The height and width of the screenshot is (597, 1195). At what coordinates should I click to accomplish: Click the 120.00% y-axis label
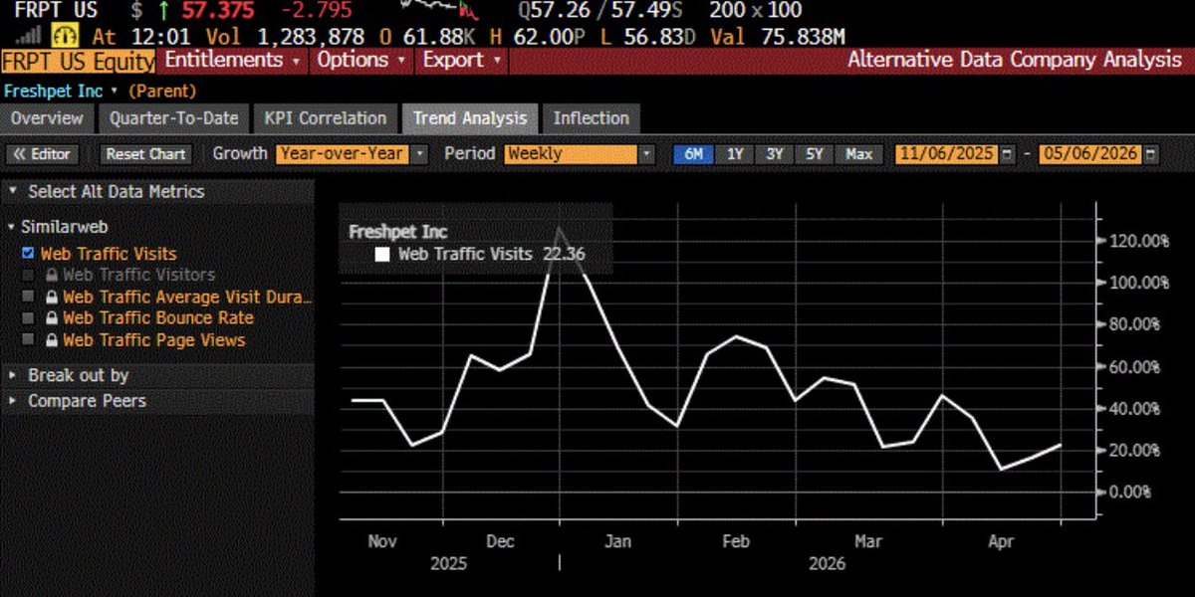click(1140, 241)
